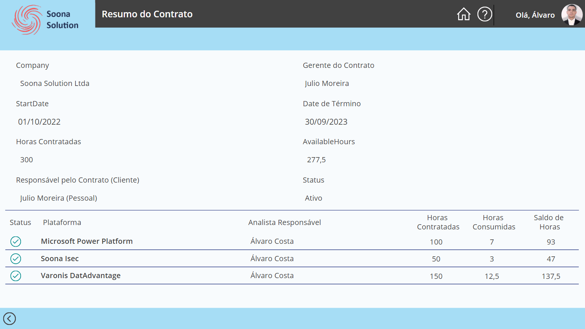Viewport: 585px width, 329px height.
Task: Click analyst Álvaro Costa in Soona Isec row
Action: click(272, 259)
